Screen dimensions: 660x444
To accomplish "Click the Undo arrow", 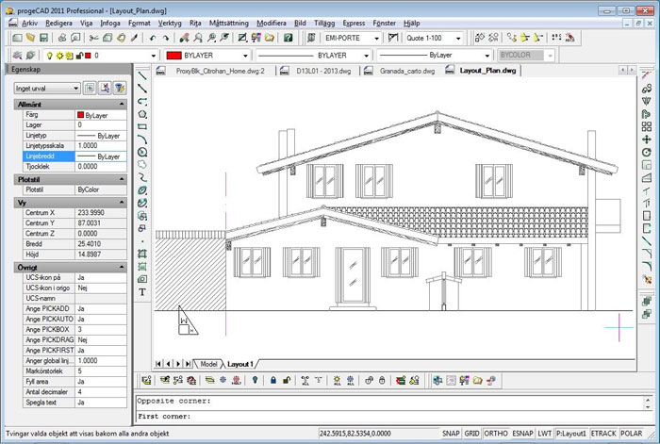I will click(x=153, y=38).
